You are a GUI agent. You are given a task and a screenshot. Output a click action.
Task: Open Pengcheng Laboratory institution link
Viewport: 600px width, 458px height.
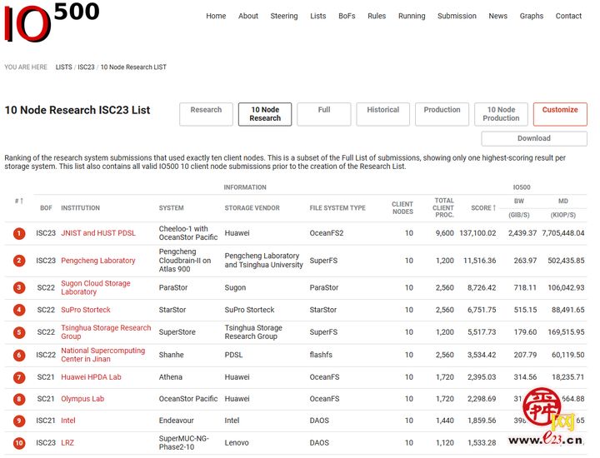(x=97, y=261)
